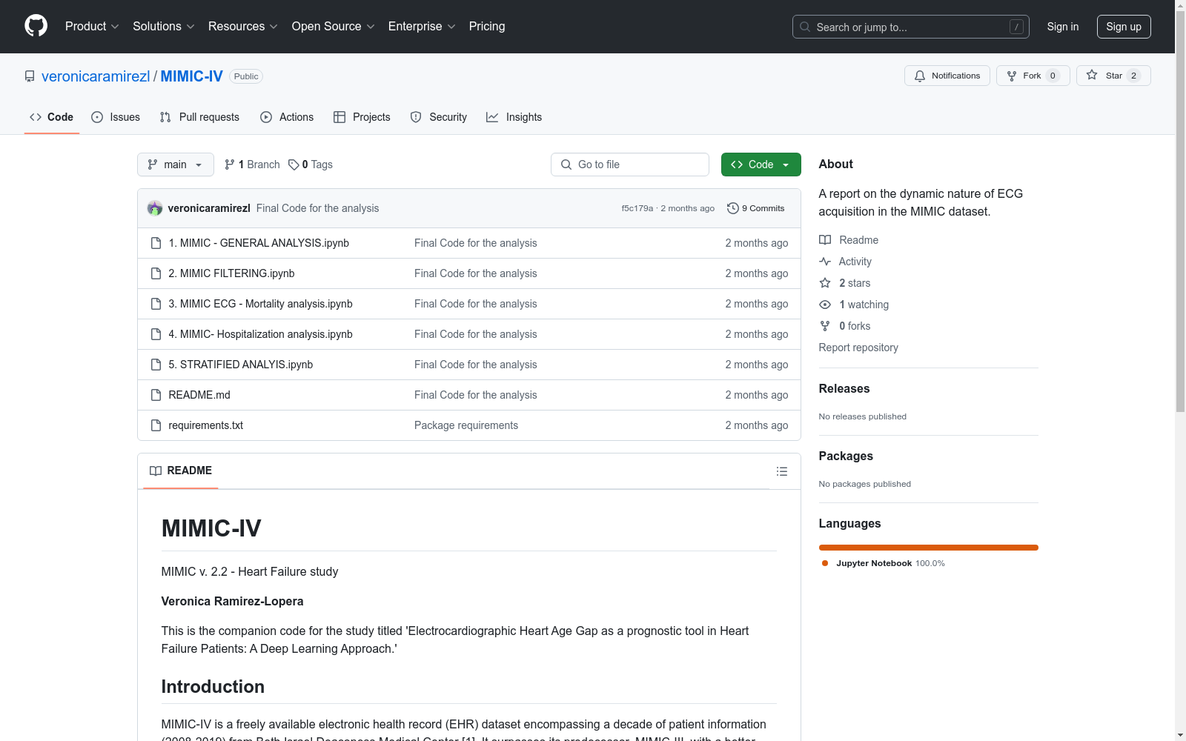Click Sign in link
The image size is (1186, 741).
click(x=1062, y=27)
